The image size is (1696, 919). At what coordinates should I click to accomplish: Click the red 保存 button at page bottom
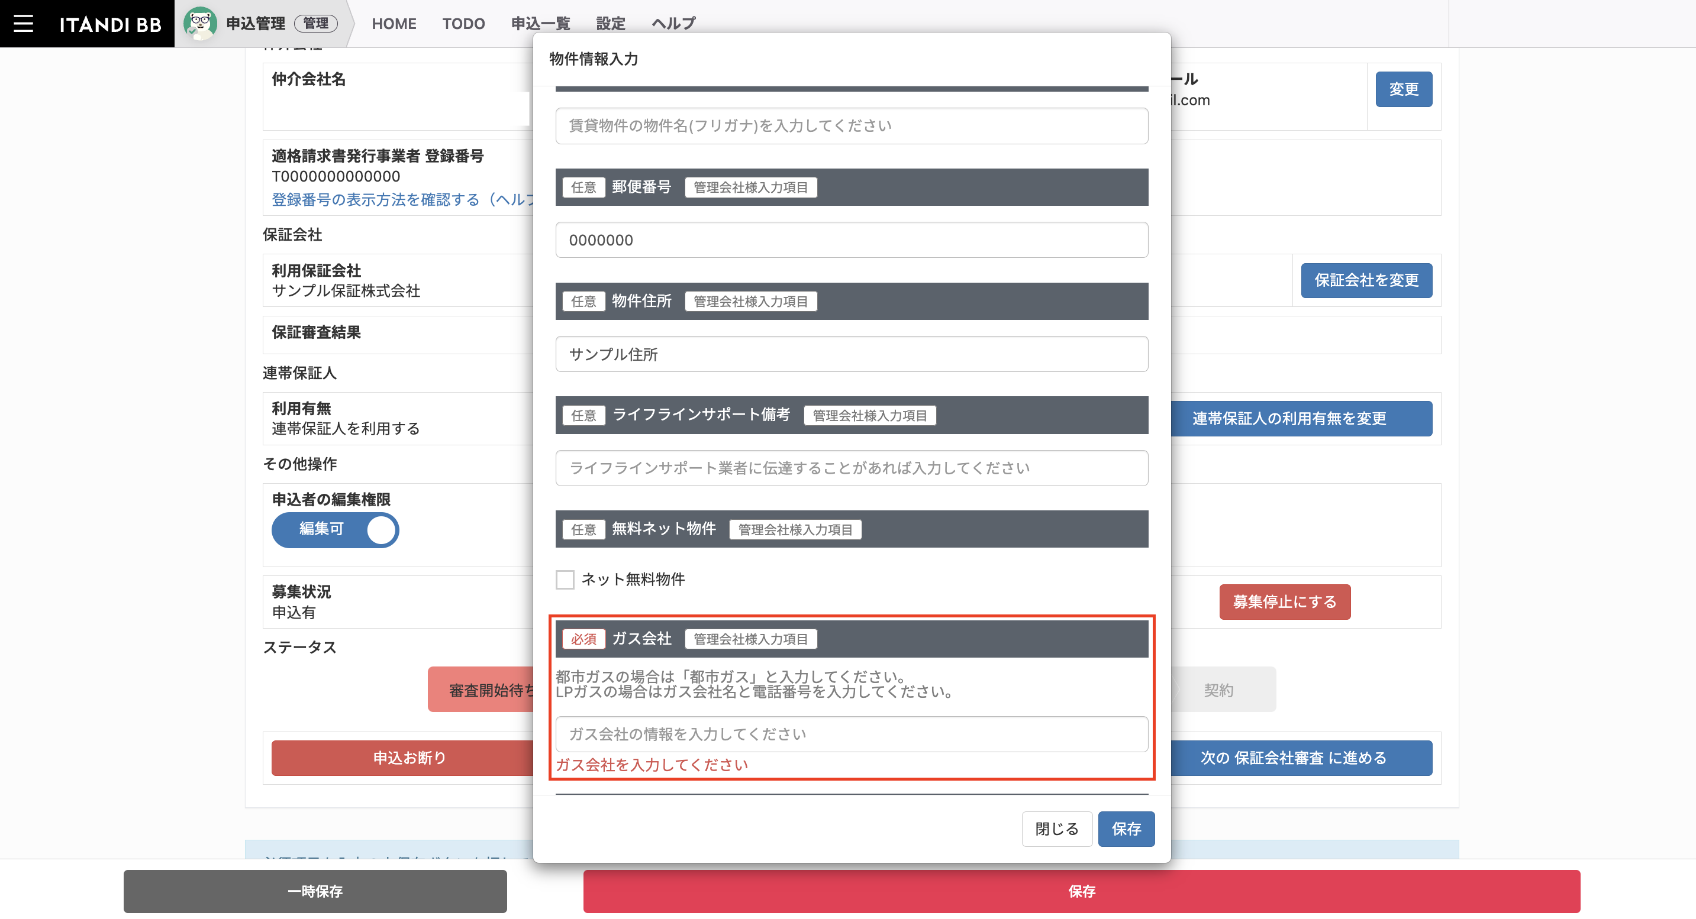coord(1081,891)
